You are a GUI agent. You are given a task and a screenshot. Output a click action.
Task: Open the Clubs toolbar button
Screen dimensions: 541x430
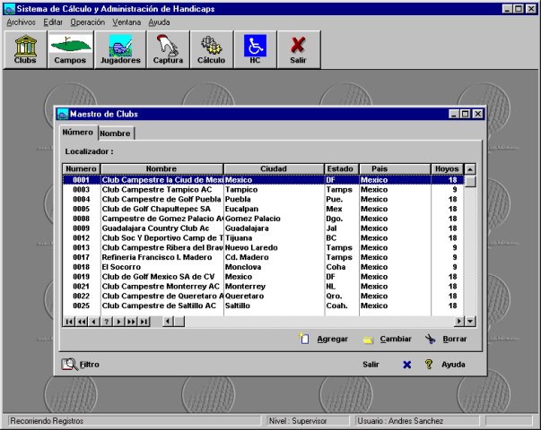coord(25,48)
